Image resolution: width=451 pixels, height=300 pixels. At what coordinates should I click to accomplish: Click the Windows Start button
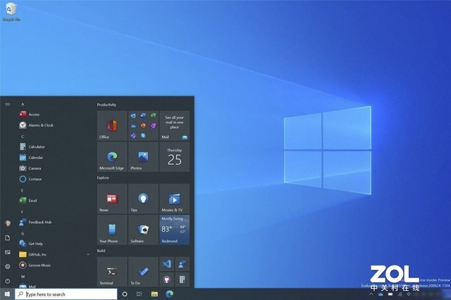(x=7, y=294)
